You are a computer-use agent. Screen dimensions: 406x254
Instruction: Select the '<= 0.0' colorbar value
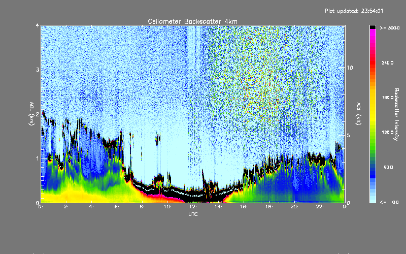389,202
